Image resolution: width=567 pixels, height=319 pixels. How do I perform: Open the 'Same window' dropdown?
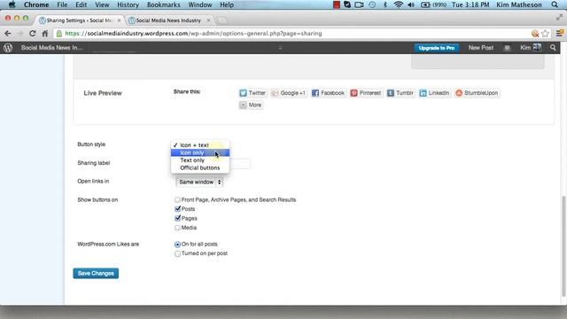199,182
